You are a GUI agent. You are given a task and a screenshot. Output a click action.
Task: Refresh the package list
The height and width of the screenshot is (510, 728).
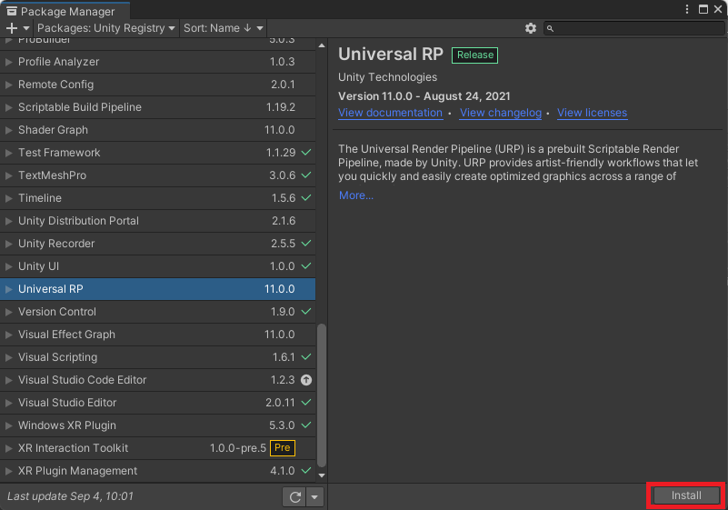click(x=294, y=497)
